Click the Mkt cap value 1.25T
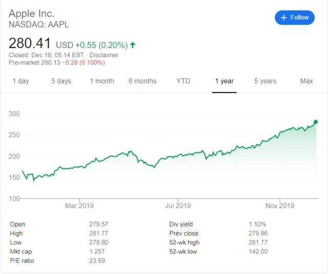This screenshot has width=328, height=274. point(97,252)
